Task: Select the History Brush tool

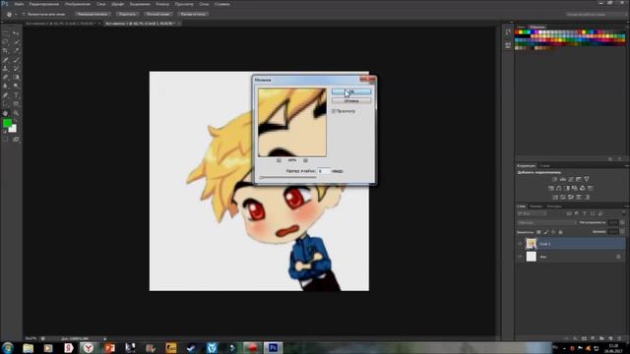Action: [16, 69]
